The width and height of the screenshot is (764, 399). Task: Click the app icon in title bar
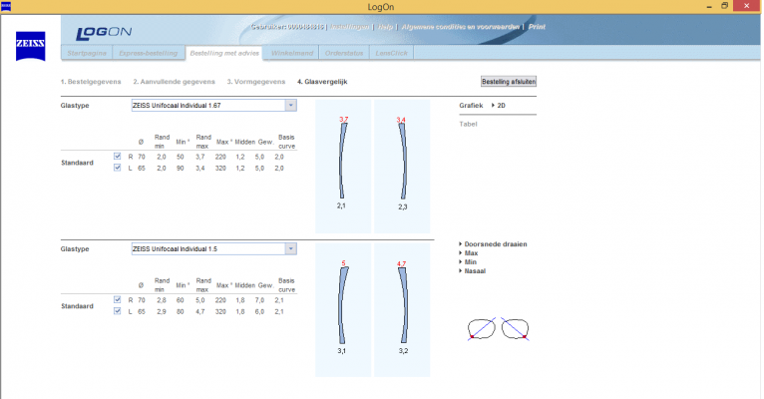coord(6,6)
